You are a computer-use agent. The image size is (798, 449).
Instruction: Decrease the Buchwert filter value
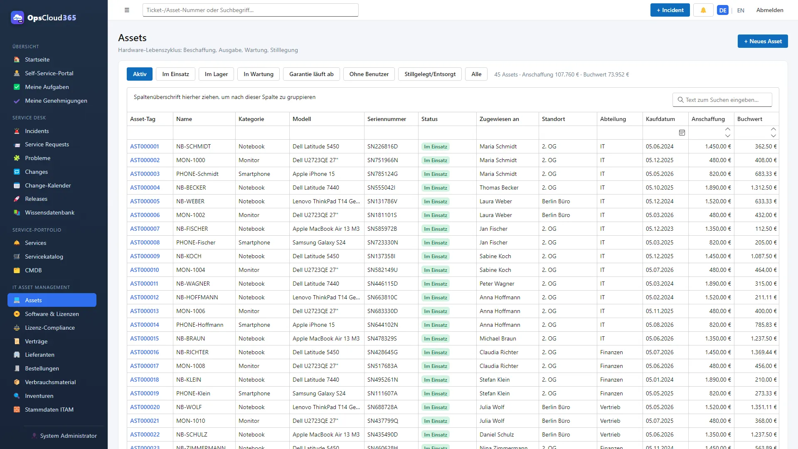(x=773, y=136)
